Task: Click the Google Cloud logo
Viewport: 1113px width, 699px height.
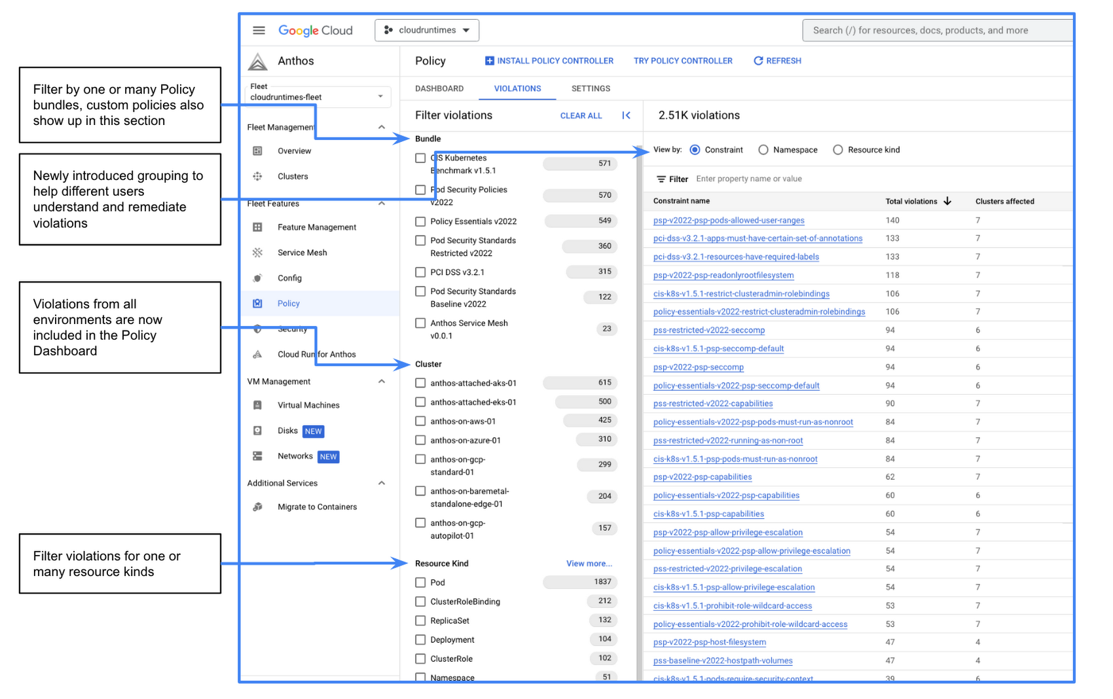Action: point(316,30)
